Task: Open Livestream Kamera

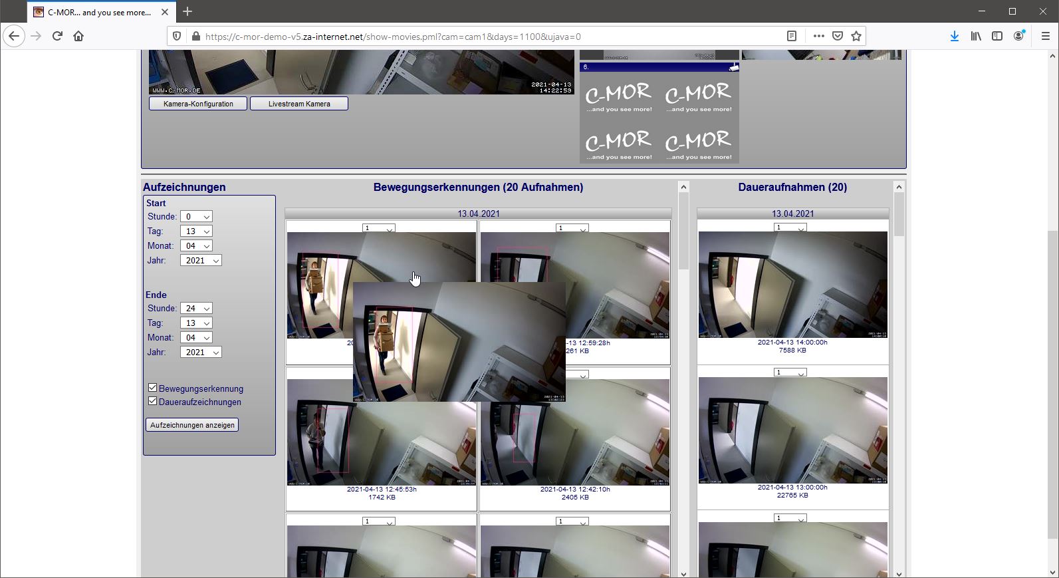Action: 299,104
